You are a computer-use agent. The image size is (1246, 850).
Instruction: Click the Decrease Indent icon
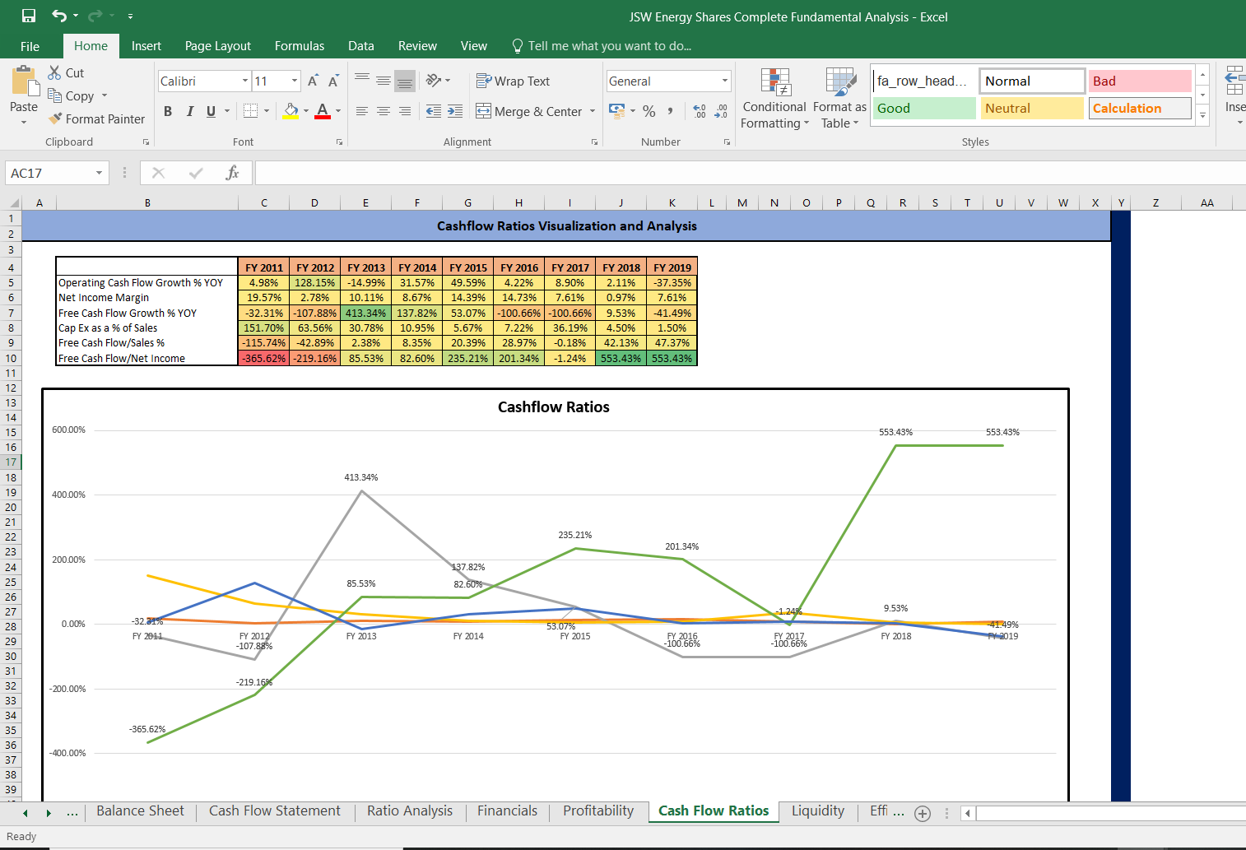tap(434, 111)
